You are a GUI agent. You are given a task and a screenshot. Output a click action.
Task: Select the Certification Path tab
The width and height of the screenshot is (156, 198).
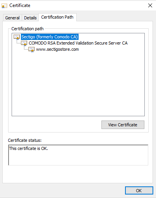coord(57,17)
